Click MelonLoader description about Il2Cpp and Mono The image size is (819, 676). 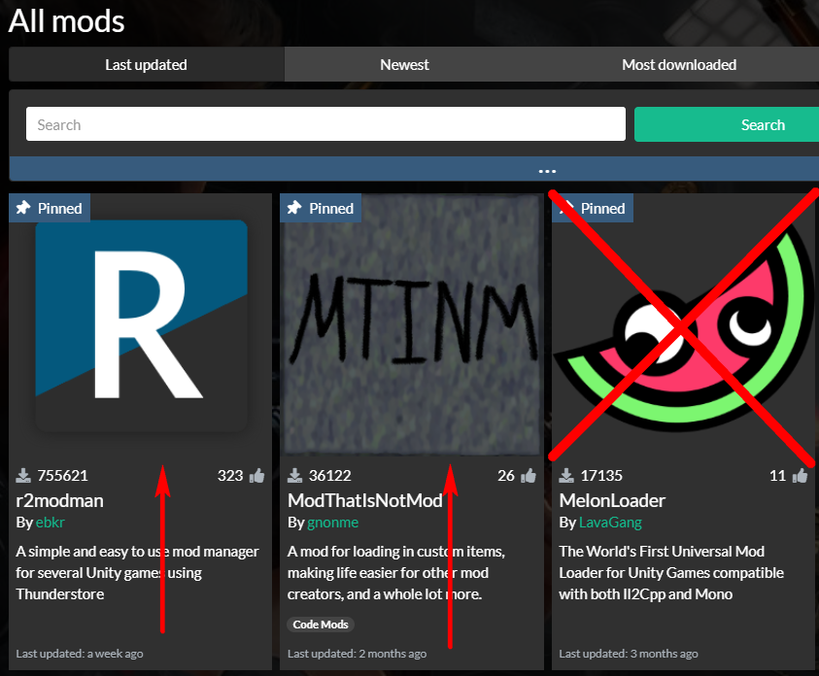tap(671, 573)
